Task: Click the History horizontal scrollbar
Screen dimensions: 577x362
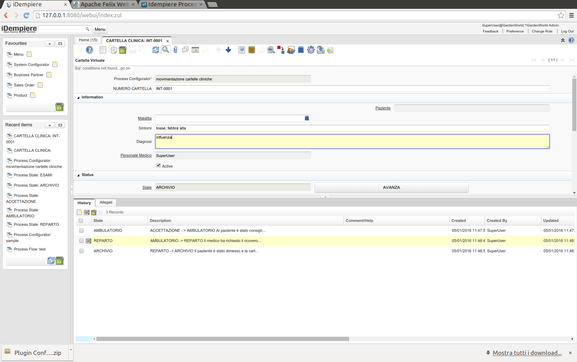Action: pyautogui.click(x=223, y=339)
